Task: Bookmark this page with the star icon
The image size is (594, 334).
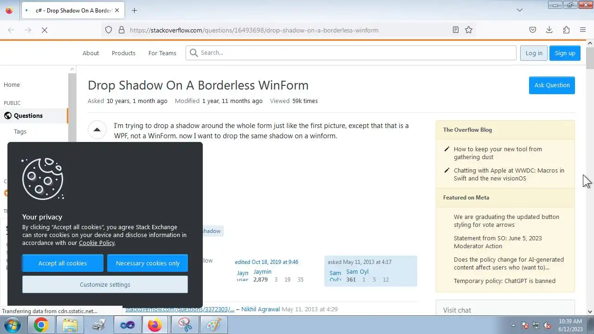Action: coord(469,30)
